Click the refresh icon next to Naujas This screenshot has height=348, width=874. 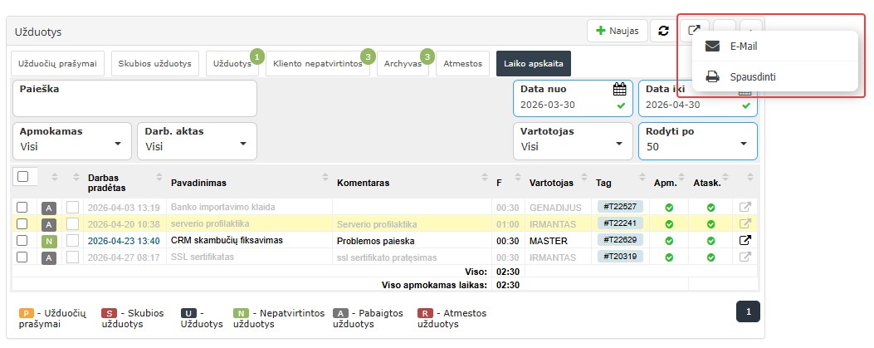[663, 31]
